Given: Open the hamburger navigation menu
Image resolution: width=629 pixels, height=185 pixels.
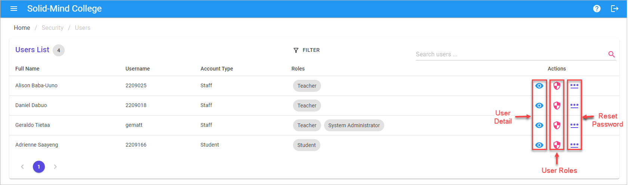Looking at the screenshot, I should pos(14,9).
